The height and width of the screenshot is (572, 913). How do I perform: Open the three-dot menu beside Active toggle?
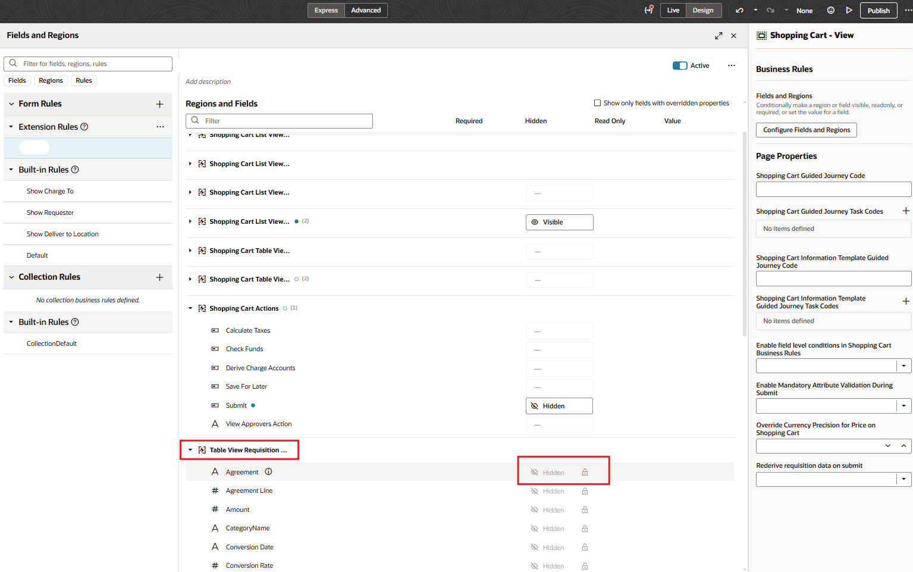coord(732,65)
